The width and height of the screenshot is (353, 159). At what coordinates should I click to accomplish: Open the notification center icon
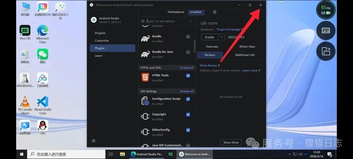tap(329, 154)
